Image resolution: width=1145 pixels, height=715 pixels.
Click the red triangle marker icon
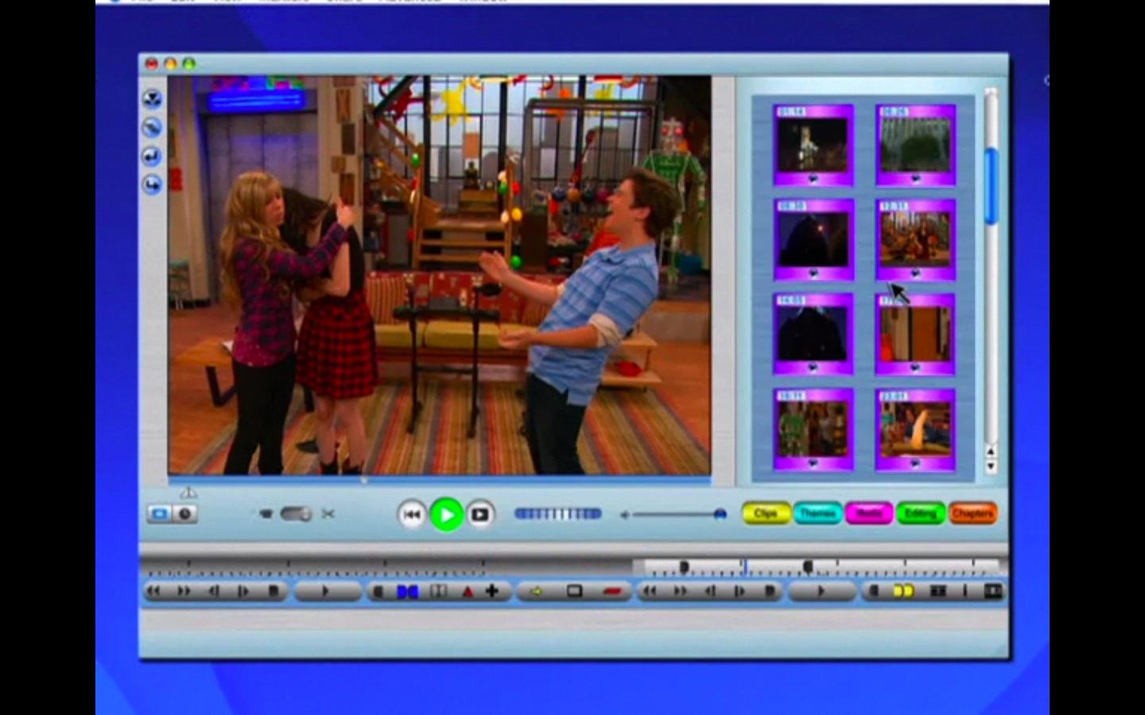(468, 592)
